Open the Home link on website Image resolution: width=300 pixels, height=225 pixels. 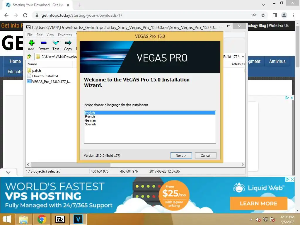pyautogui.click(x=15, y=62)
